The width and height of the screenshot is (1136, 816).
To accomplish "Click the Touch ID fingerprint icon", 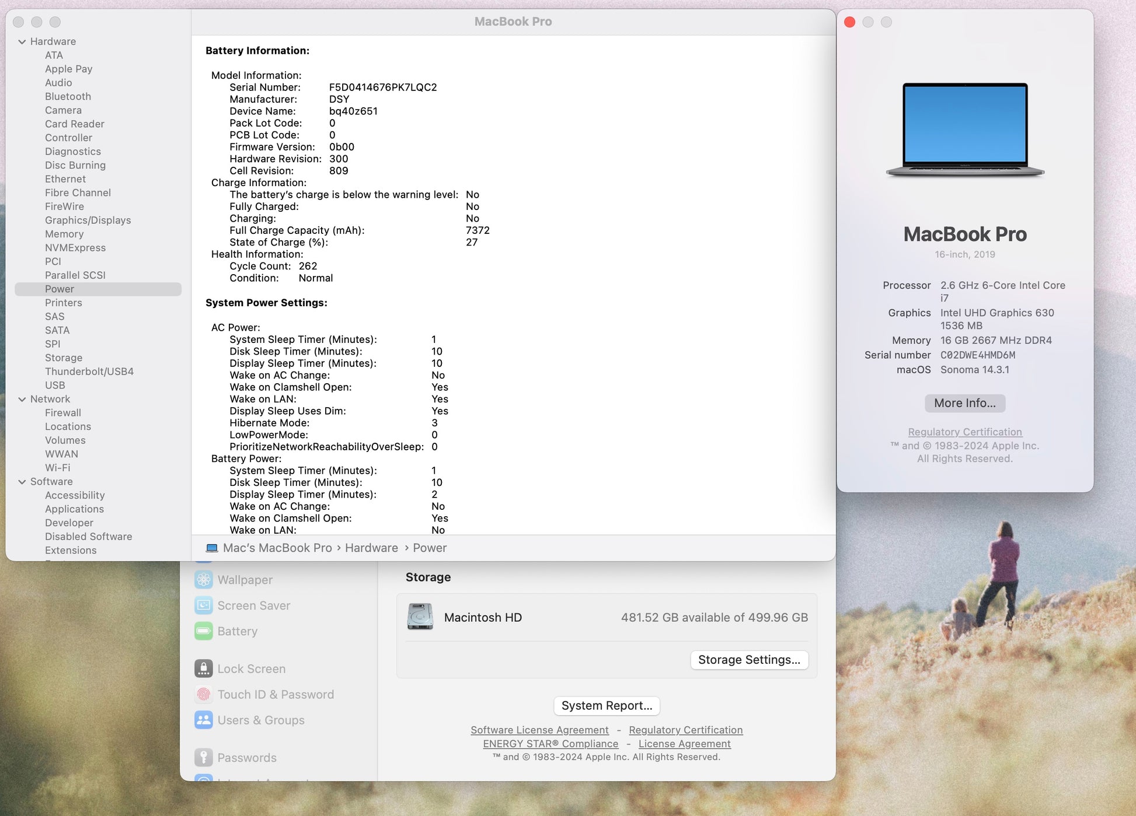I will point(203,694).
